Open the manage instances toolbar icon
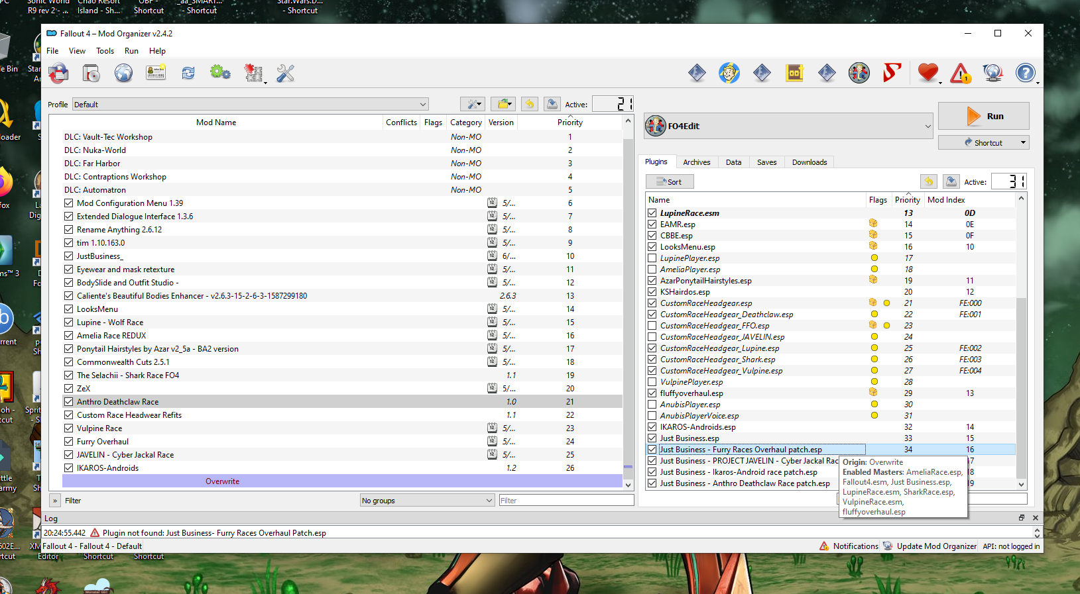This screenshot has height=594, width=1080. [58, 73]
